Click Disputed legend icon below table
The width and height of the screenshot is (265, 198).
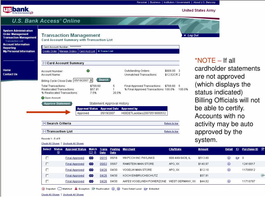(x=43, y=189)
